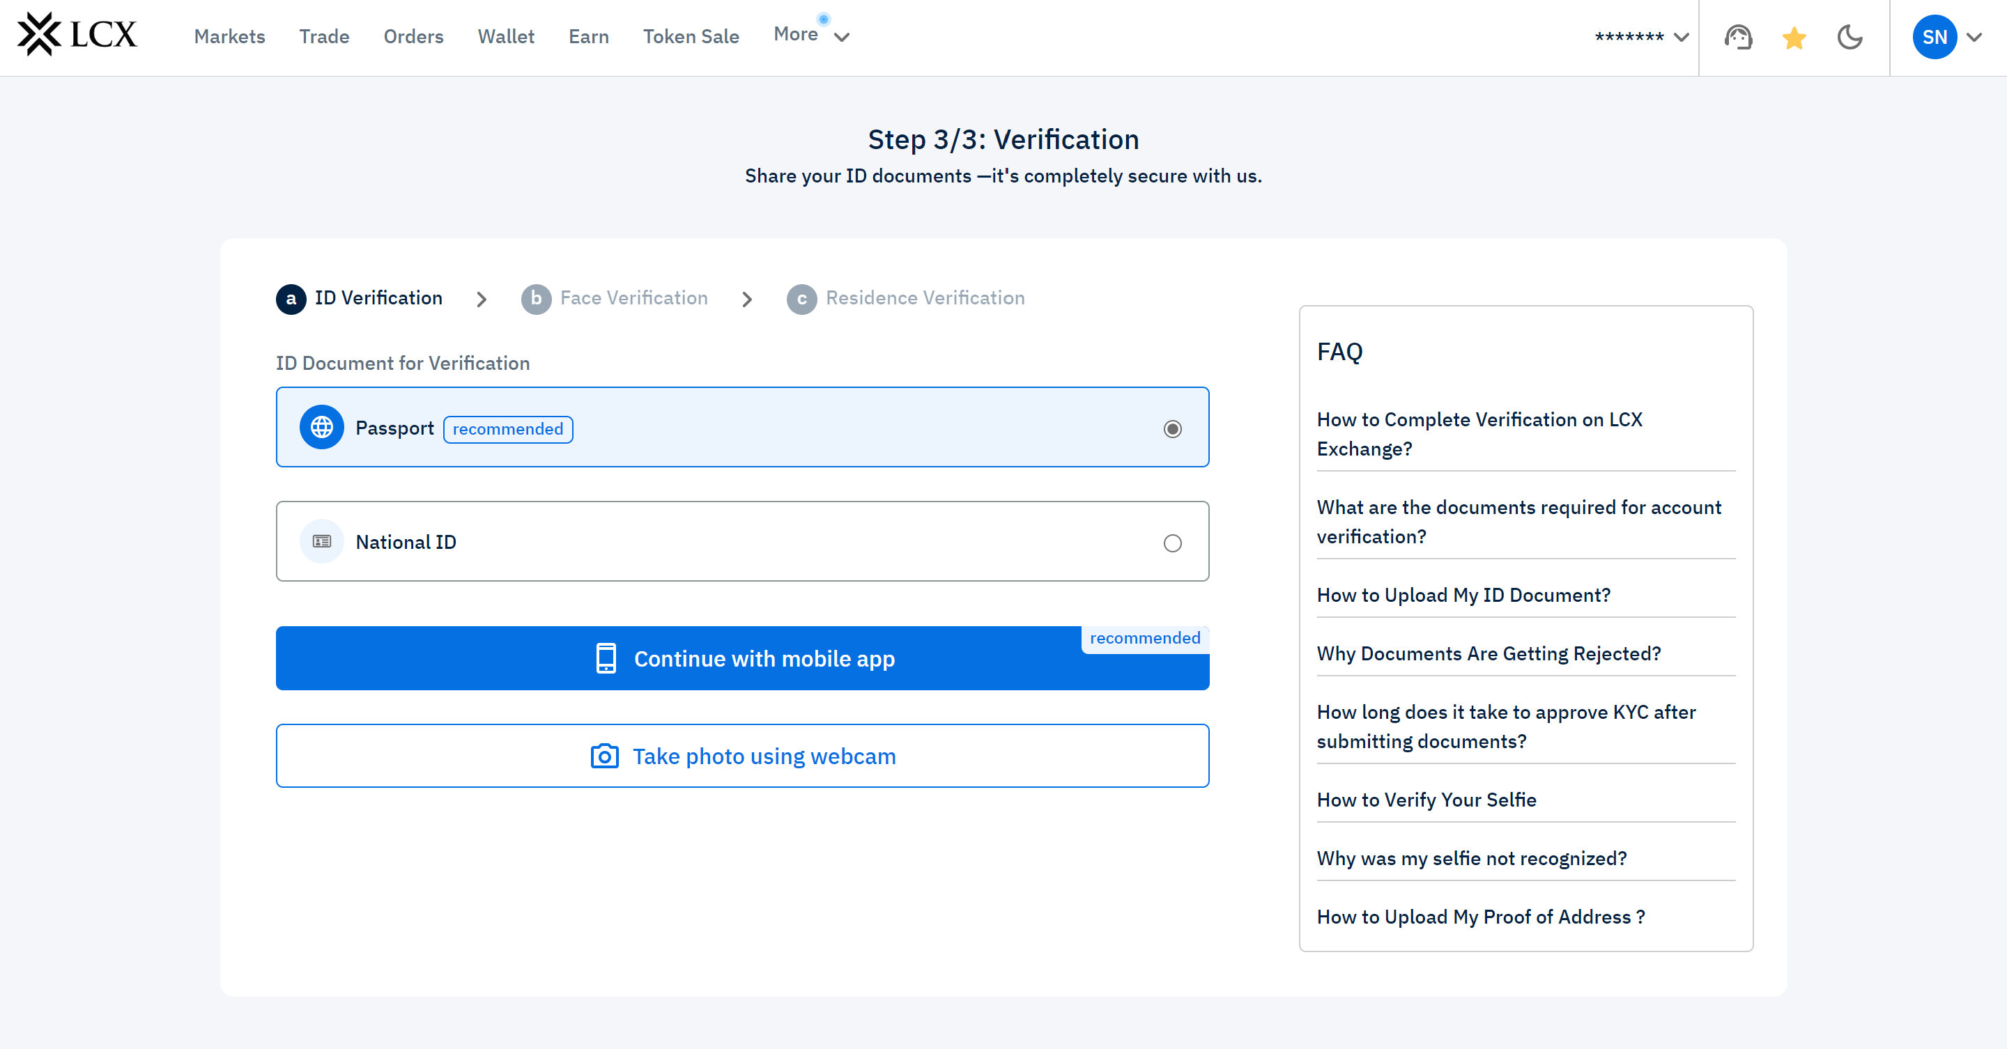This screenshot has height=1049, width=2007.
Task: Open FAQ Why Documents Are Getting Rejected
Action: pyautogui.click(x=1488, y=653)
